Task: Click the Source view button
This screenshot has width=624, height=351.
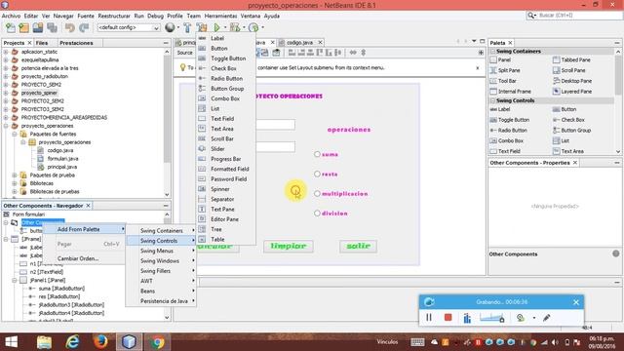Action: pyautogui.click(x=184, y=53)
